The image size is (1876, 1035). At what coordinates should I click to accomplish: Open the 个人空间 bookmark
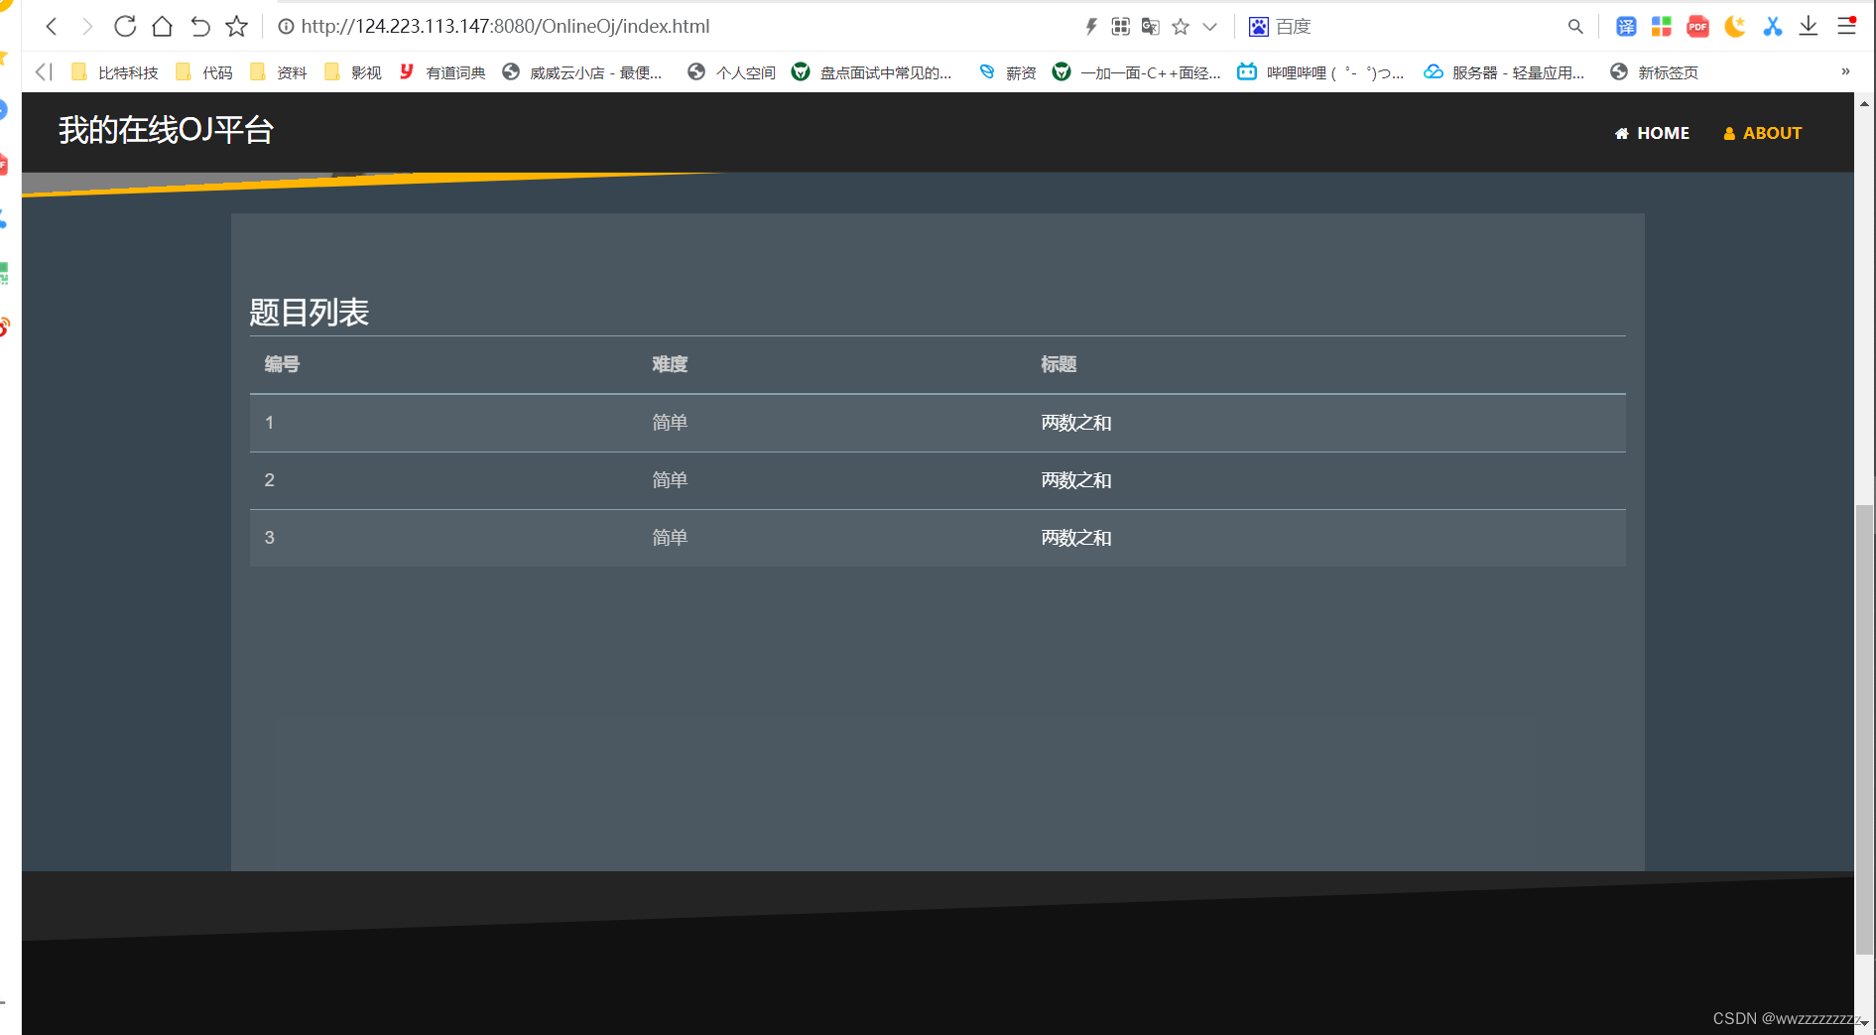click(732, 72)
